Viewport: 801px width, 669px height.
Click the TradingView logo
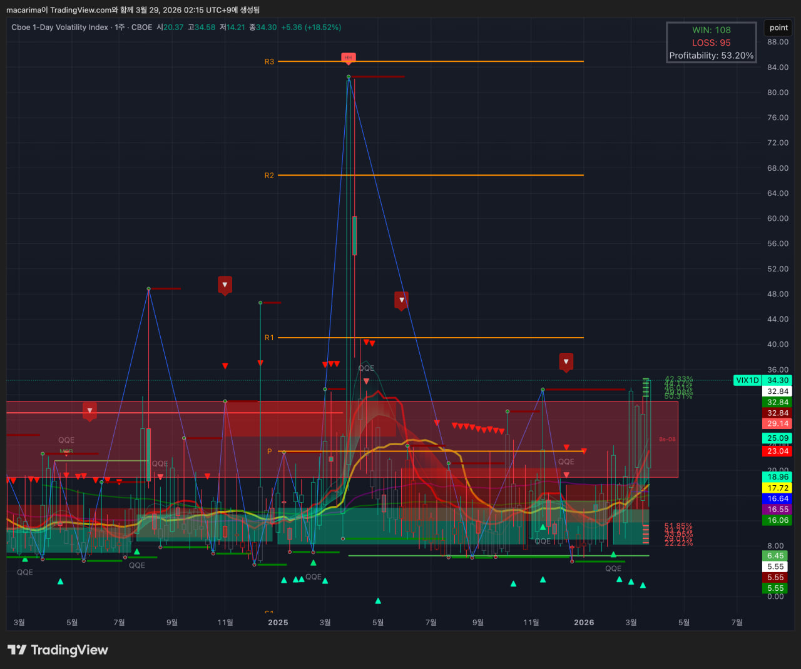tap(58, 650)
